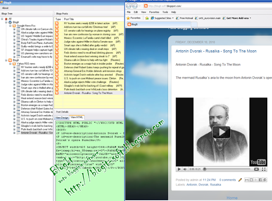Switch to the View Design tab

point(62,118)
